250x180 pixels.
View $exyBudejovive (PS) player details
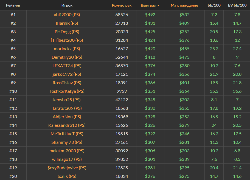point(67,168)
